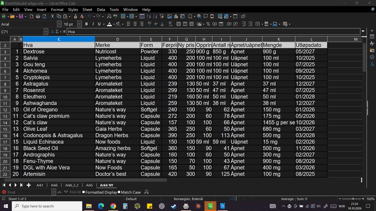Screen dimensions: 376x211
Task: Open the Borders dropdown arrow
Action: (262, 24)
